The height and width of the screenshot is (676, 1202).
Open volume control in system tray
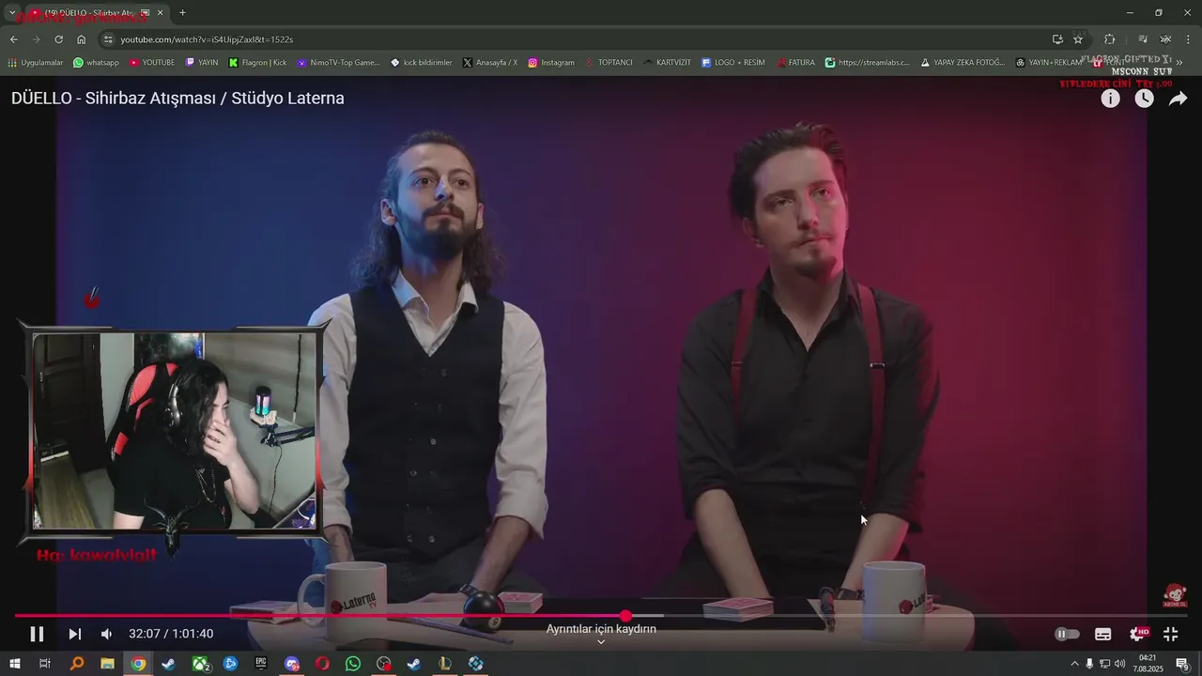[1119, 664]
